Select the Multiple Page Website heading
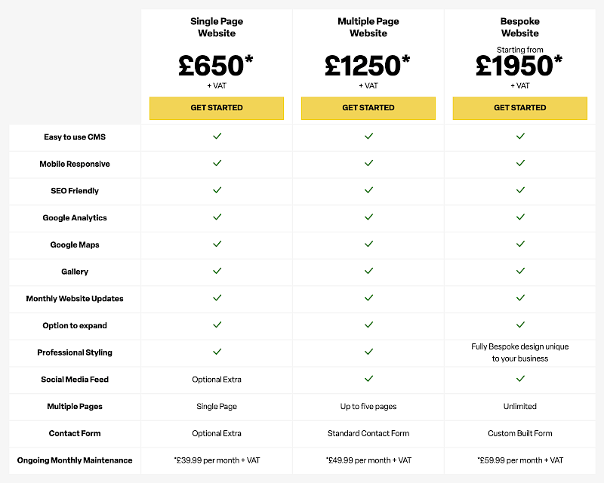The height and width of the screenshot is (483, 604). (368, 27)
